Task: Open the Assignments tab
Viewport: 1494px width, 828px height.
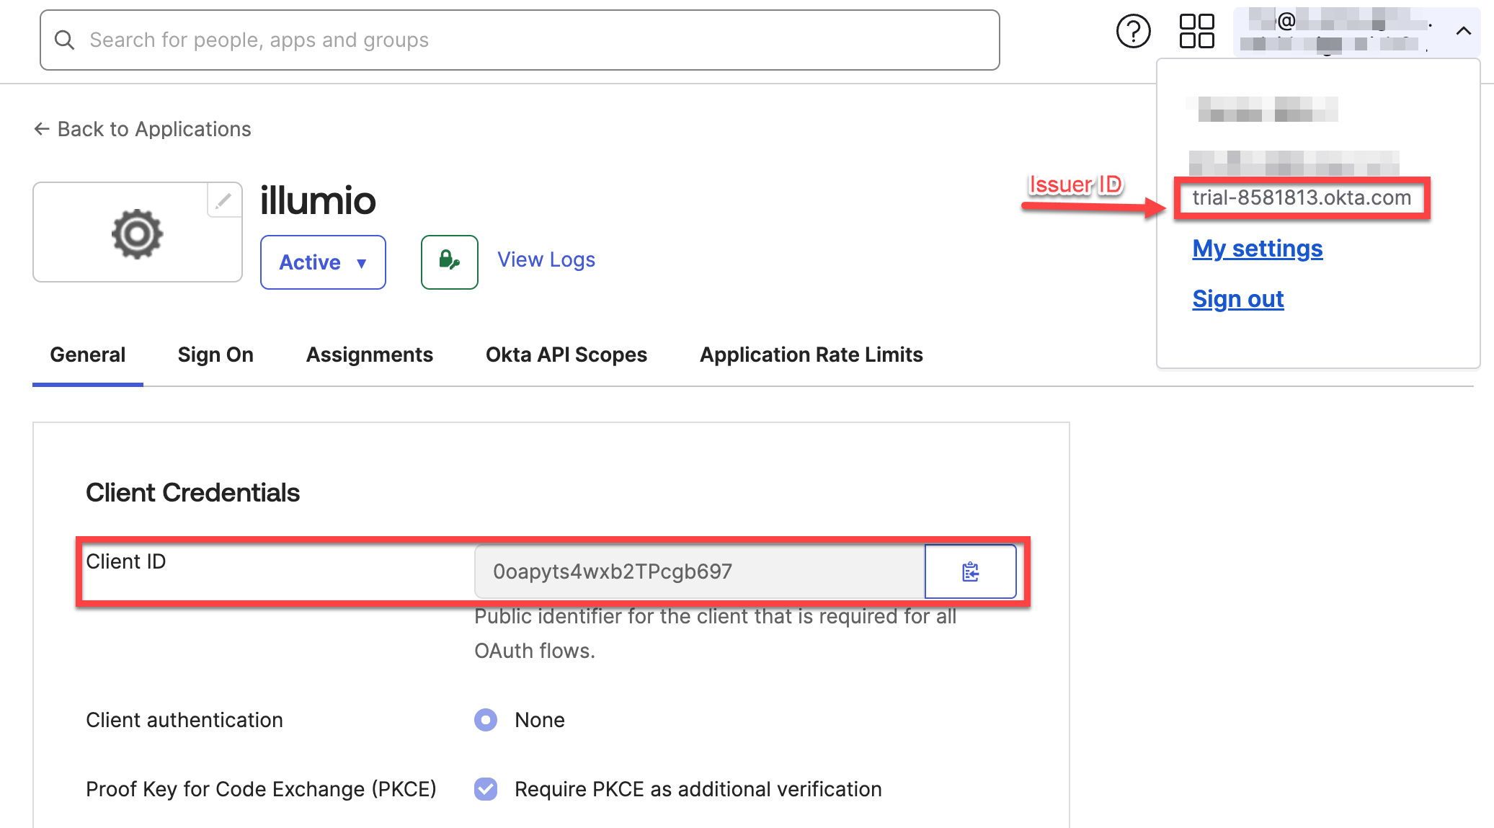Action: click(x=370, y=355)
